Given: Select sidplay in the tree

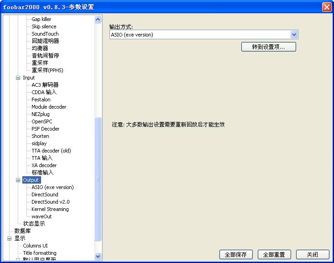Looking at the screenshot, I should click(x=39, y=143).
